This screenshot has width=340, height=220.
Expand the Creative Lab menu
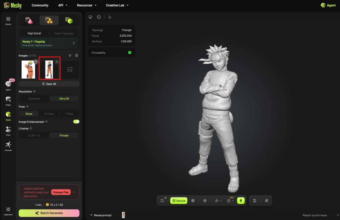[117, 5]
